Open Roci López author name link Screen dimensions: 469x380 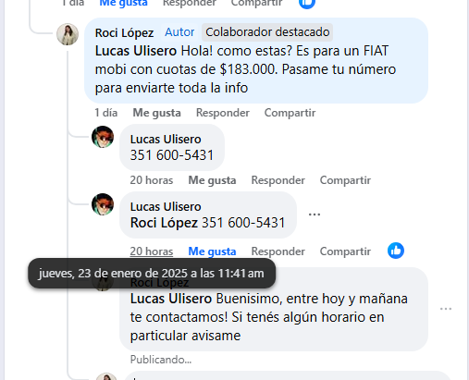[124, 32]
